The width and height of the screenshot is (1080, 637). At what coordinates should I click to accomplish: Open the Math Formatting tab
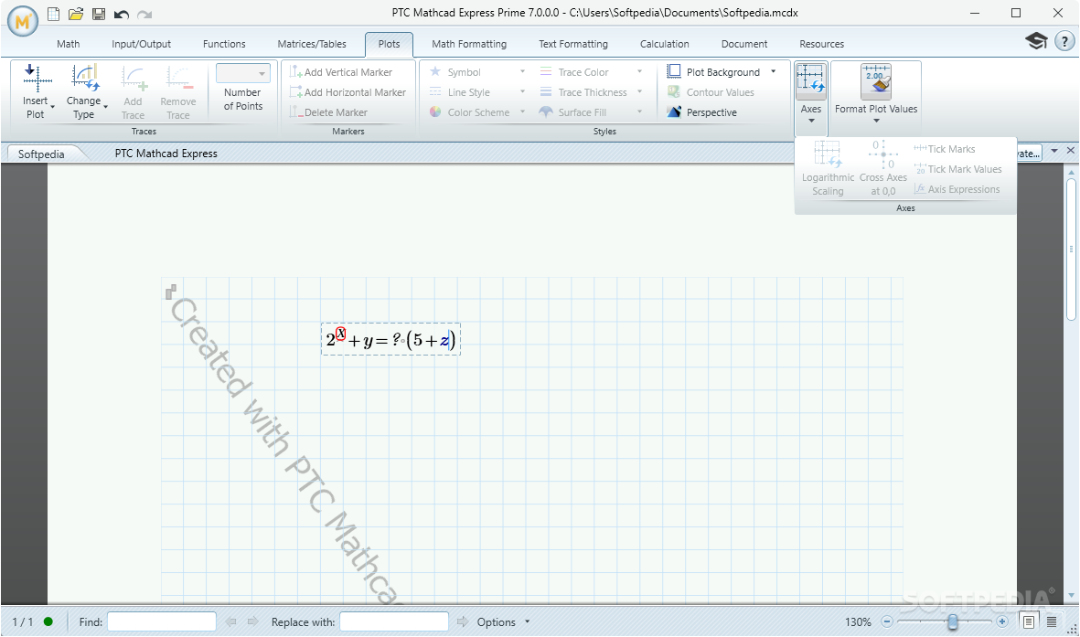(469, 44)
